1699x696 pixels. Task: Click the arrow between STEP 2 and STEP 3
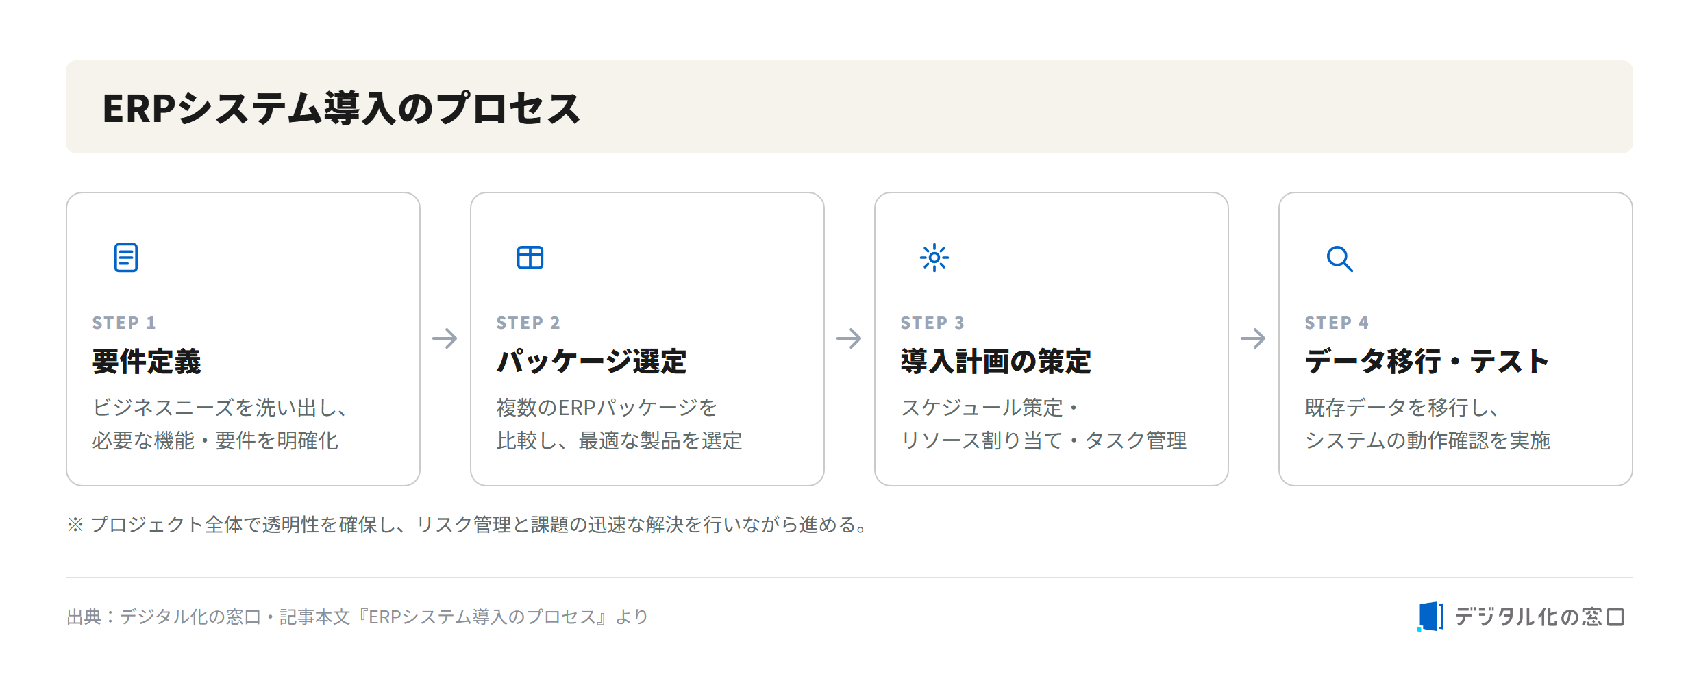point(849,338)
